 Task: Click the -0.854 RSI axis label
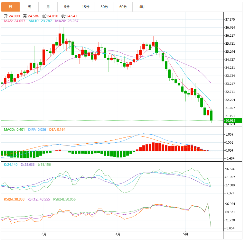[230, 228]
